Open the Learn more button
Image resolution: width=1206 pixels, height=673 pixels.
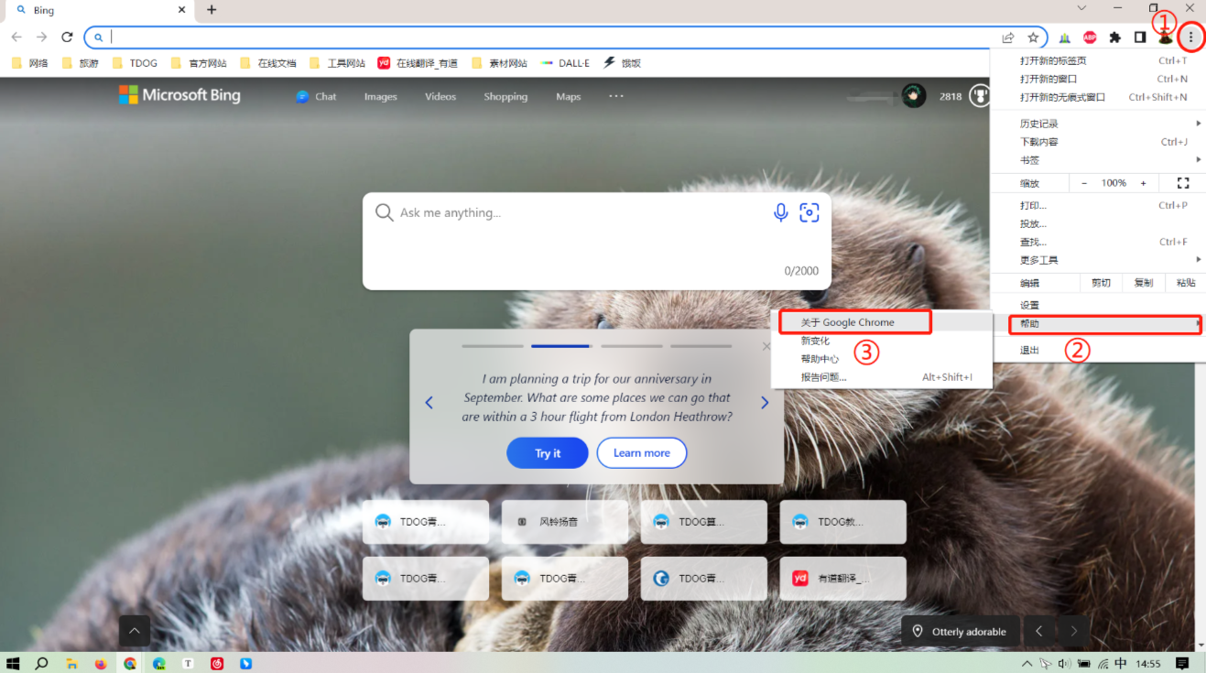(x=641, y=452)
